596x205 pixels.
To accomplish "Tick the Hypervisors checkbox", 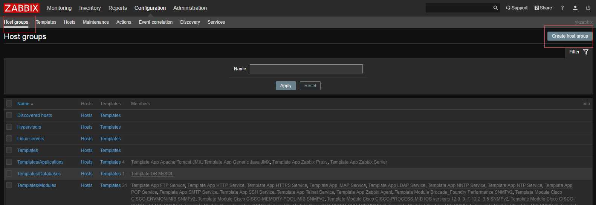I will 9,127.
